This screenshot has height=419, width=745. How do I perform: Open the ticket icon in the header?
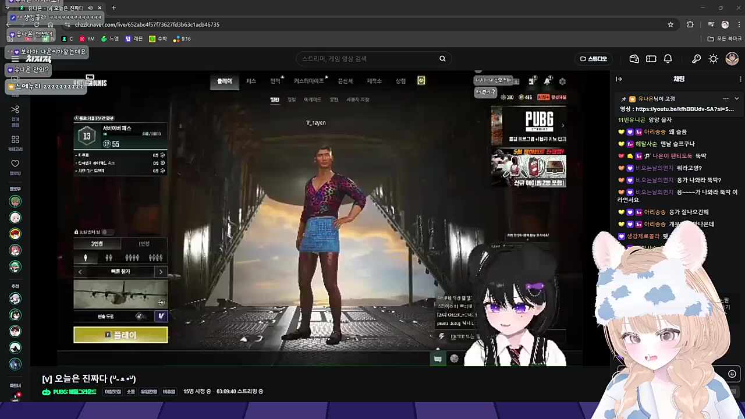pos(651,59)
